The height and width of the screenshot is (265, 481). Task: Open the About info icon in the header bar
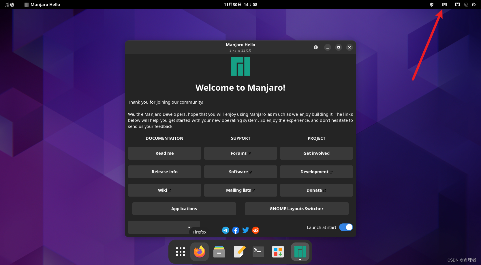click(316, 47)
